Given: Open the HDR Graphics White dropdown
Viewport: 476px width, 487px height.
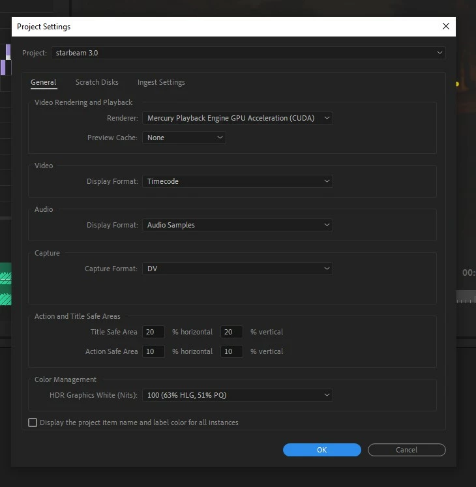Looking at the screenshot, I should (237, 395).
